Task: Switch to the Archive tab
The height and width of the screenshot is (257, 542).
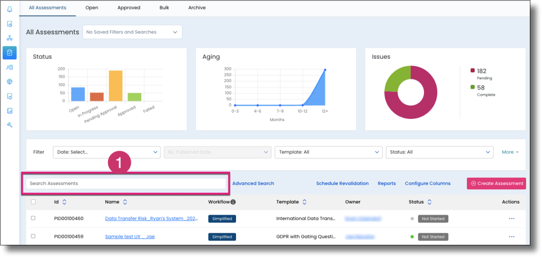Action: coord(197,7)
